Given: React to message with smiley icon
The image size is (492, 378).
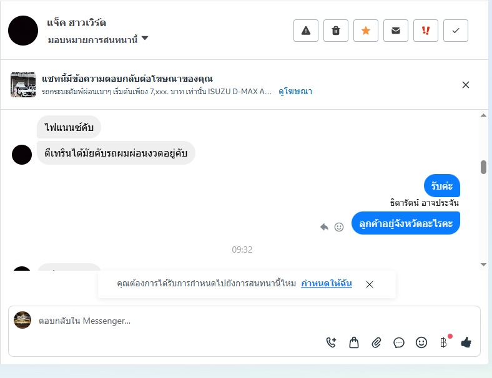Looking at the screenshot, I should click(339, 226).
